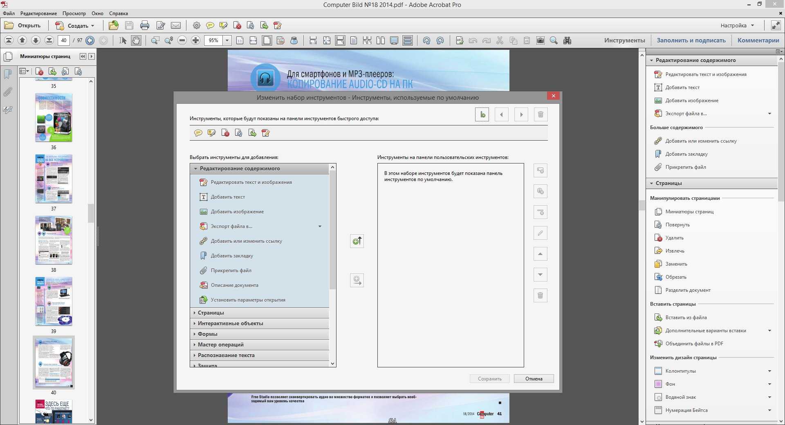
Task: Click the Save floppy disk icon
Action: pyautogui.click(x=129, y=25)
